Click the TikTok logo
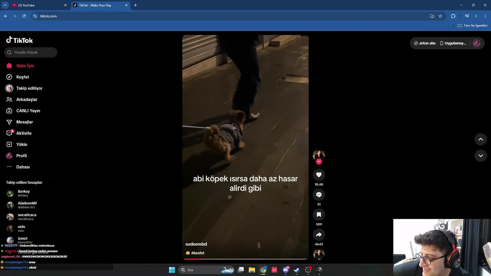491x276 pixels. click(20, 40)
